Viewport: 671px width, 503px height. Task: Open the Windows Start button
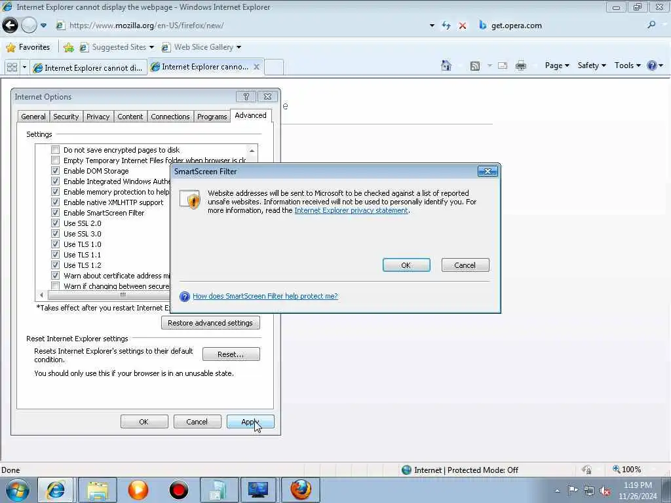click(x=18, y=490)
